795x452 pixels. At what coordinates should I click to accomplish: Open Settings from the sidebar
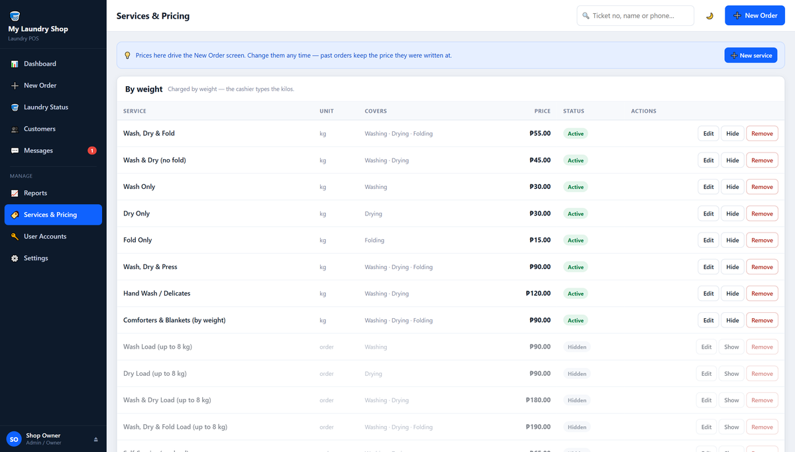tap(53, 258)
